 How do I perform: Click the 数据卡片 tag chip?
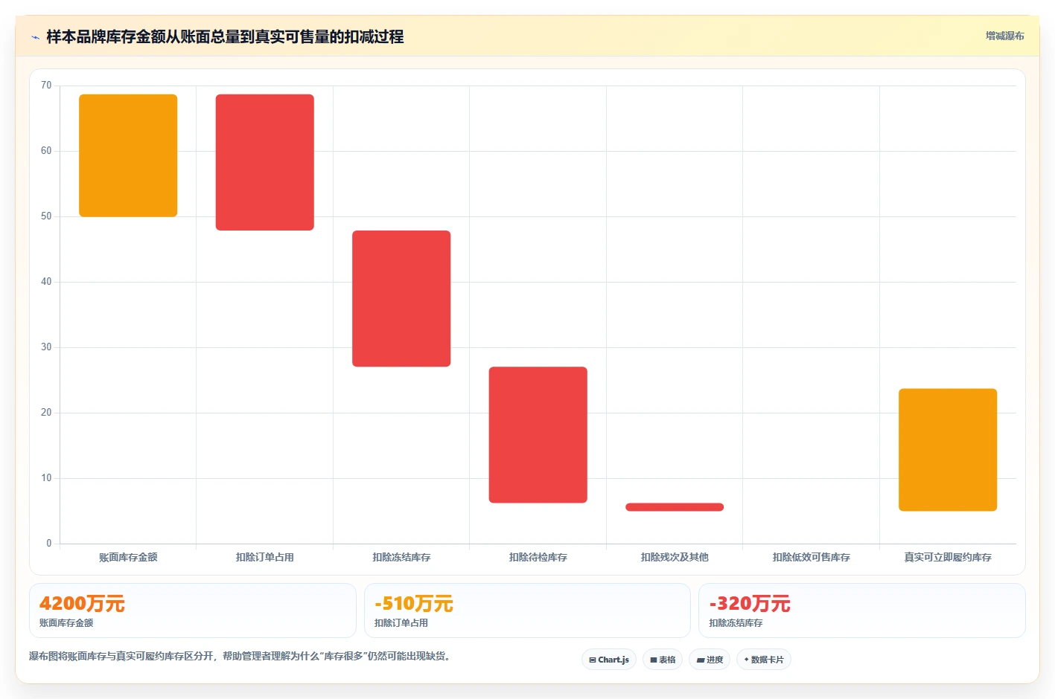point(764,660)
